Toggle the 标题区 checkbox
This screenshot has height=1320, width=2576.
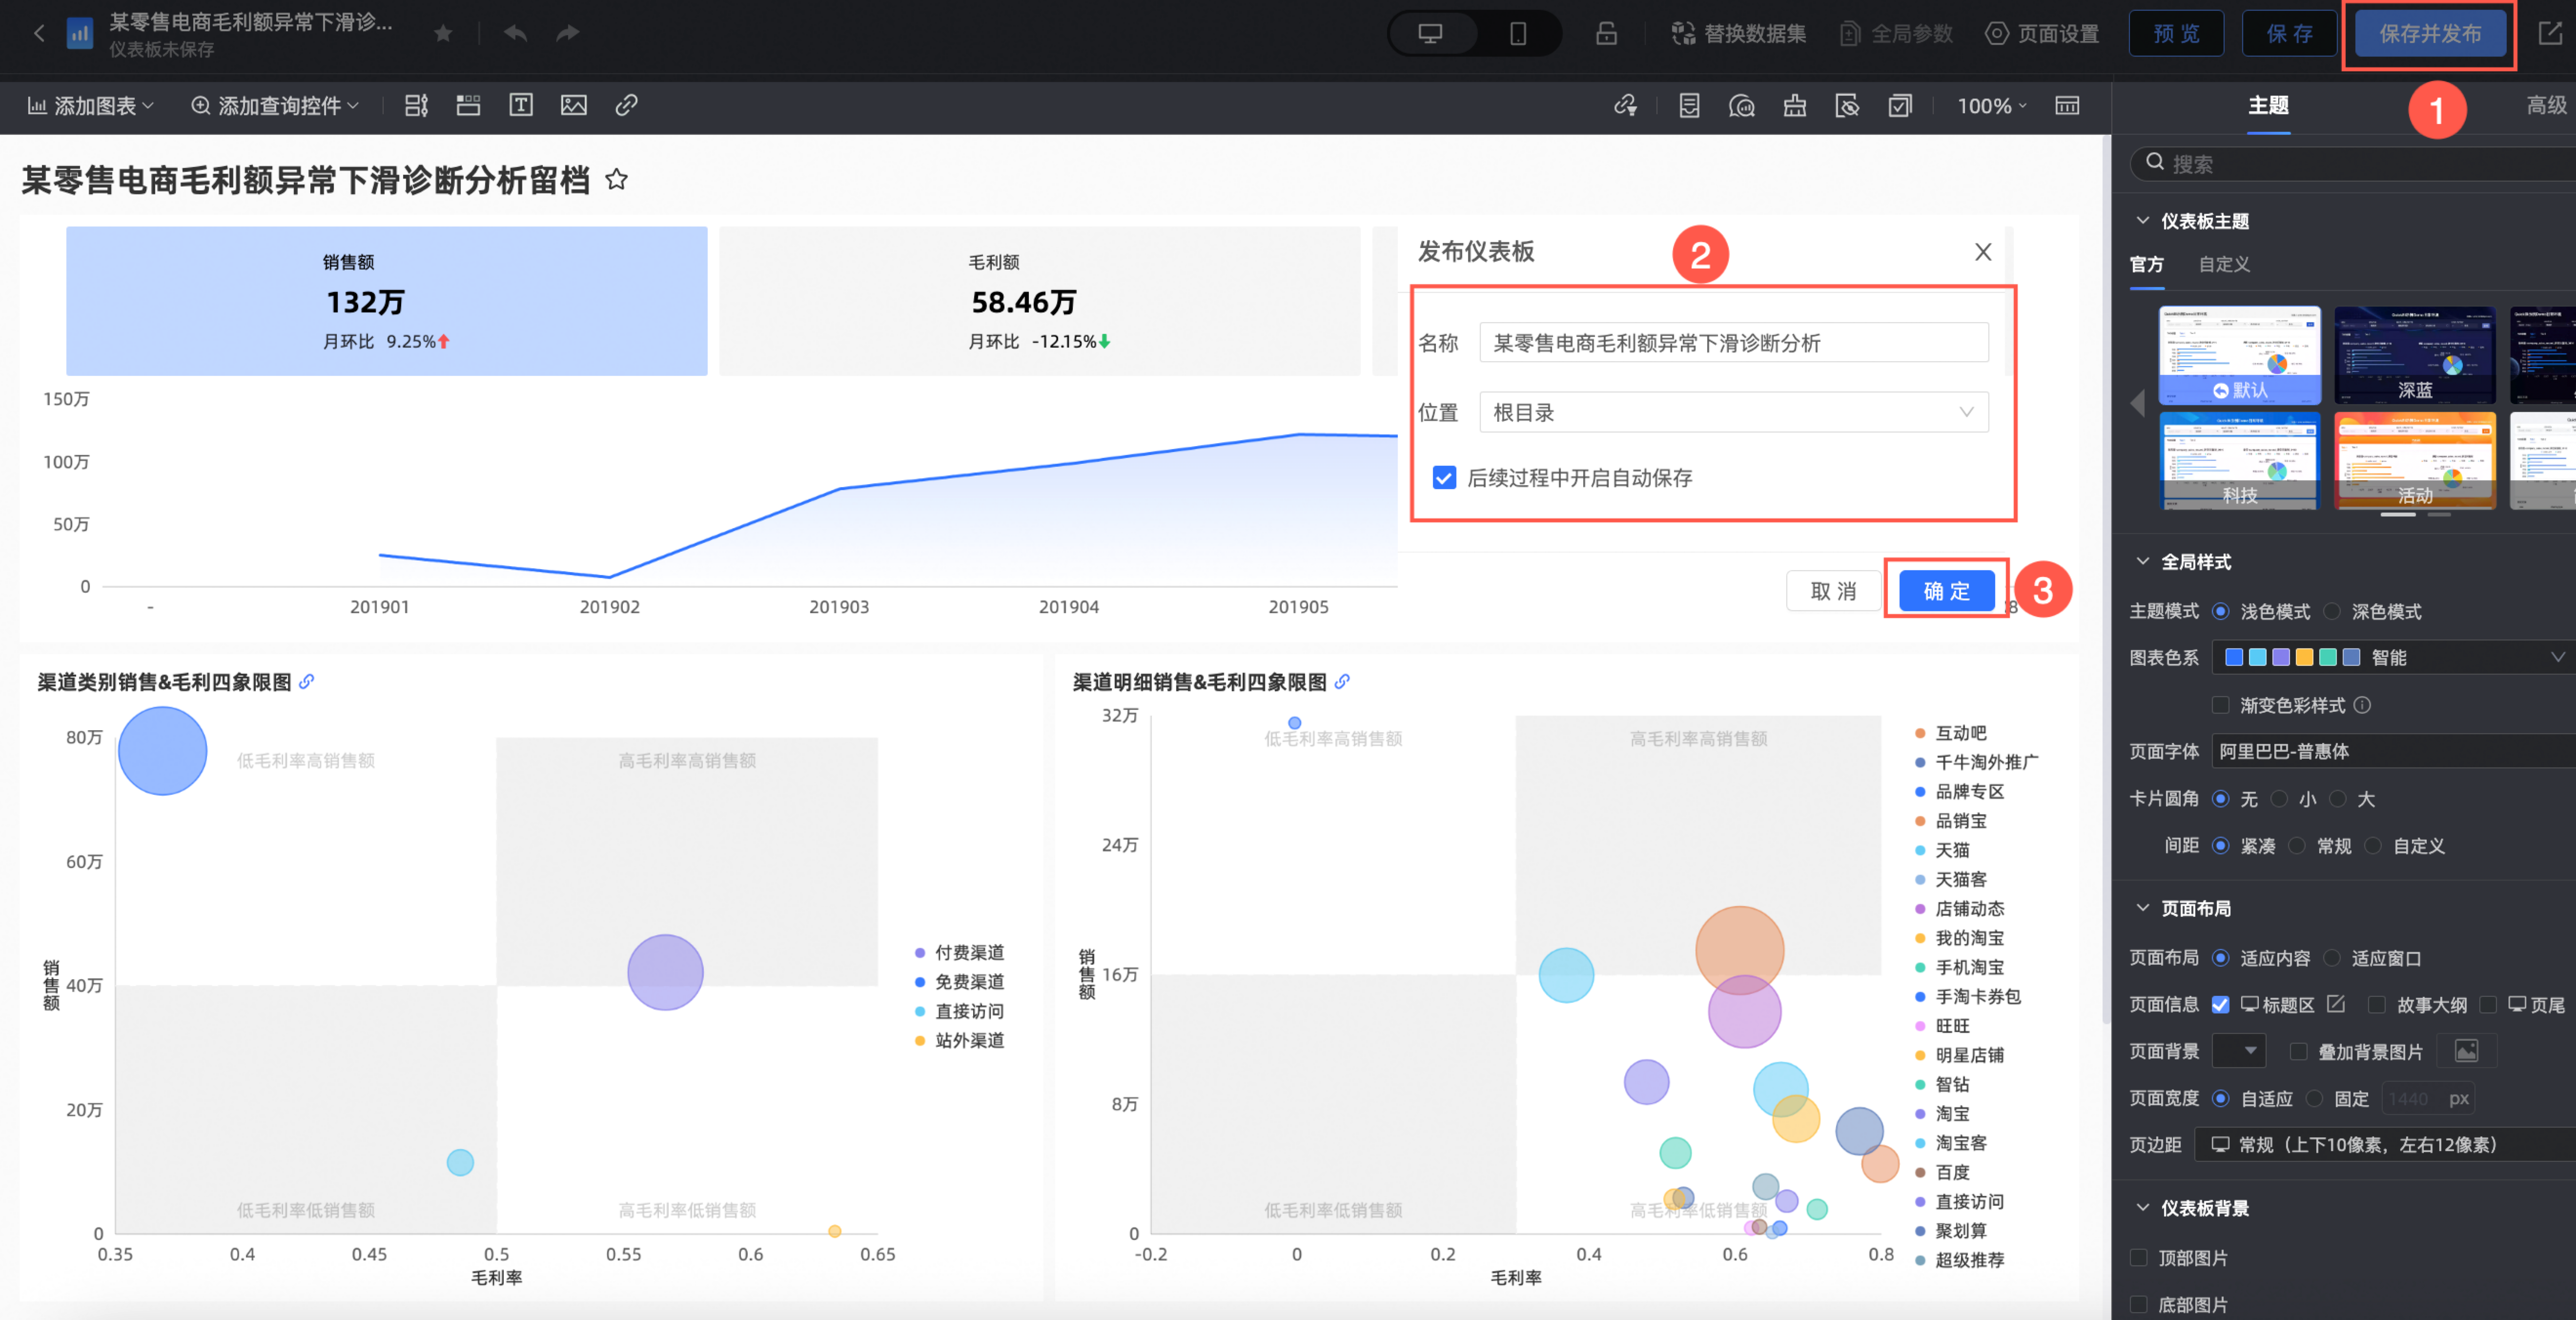pos(2220,1005)
